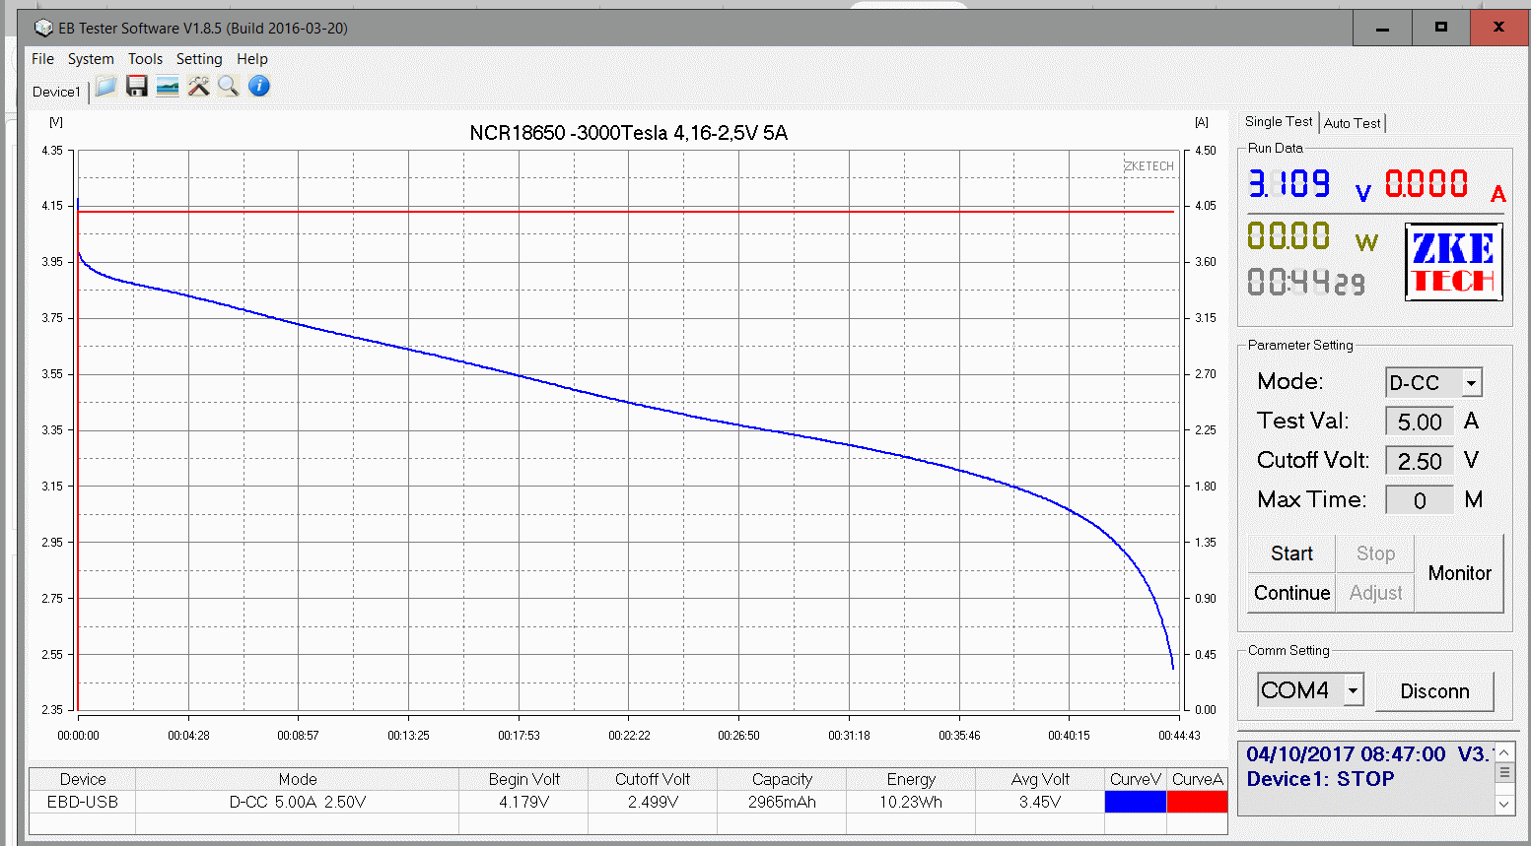
Task: Click the blue CurveV color swatch
Action: 1135,802
